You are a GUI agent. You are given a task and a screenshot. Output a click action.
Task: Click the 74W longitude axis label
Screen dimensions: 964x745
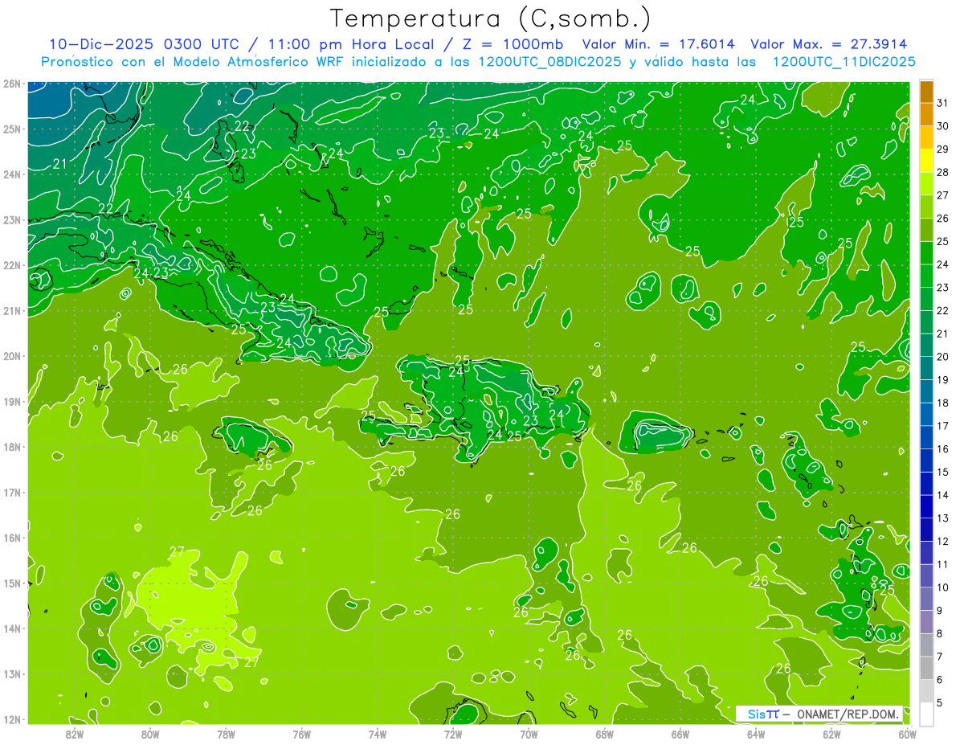coord(378,734)
